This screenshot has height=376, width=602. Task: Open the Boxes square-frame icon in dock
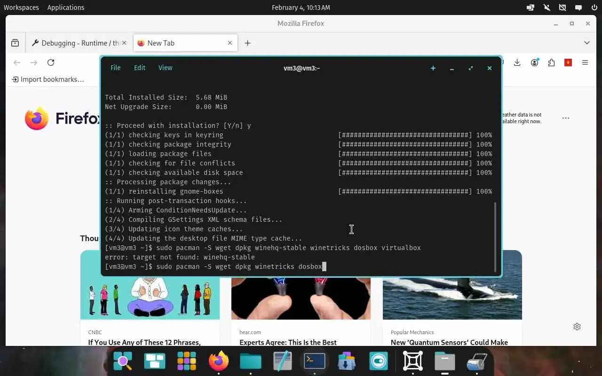tap(413, 361)
